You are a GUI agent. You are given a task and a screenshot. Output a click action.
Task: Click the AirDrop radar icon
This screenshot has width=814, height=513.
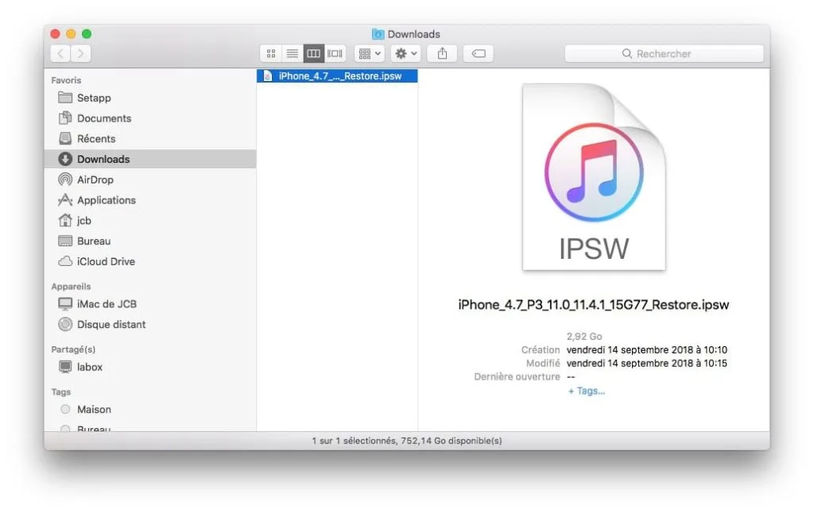pyautogui.click(x=65, y=179)
